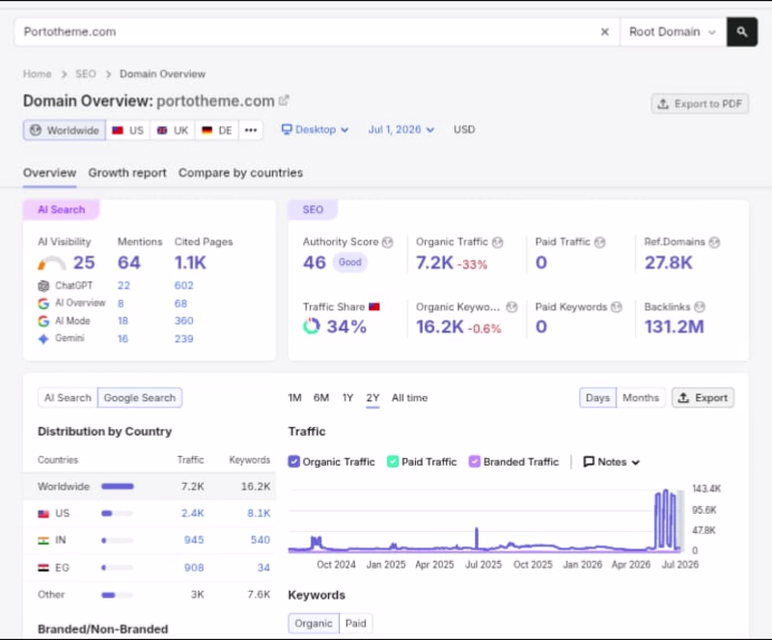Click the black search magnifier button
Image resolution: width=772 pixels, height=640 pixels.
[x=742, y=32]
